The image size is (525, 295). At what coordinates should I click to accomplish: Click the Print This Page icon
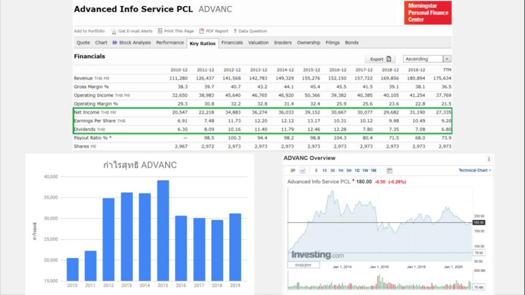click(x=160, y=31)
